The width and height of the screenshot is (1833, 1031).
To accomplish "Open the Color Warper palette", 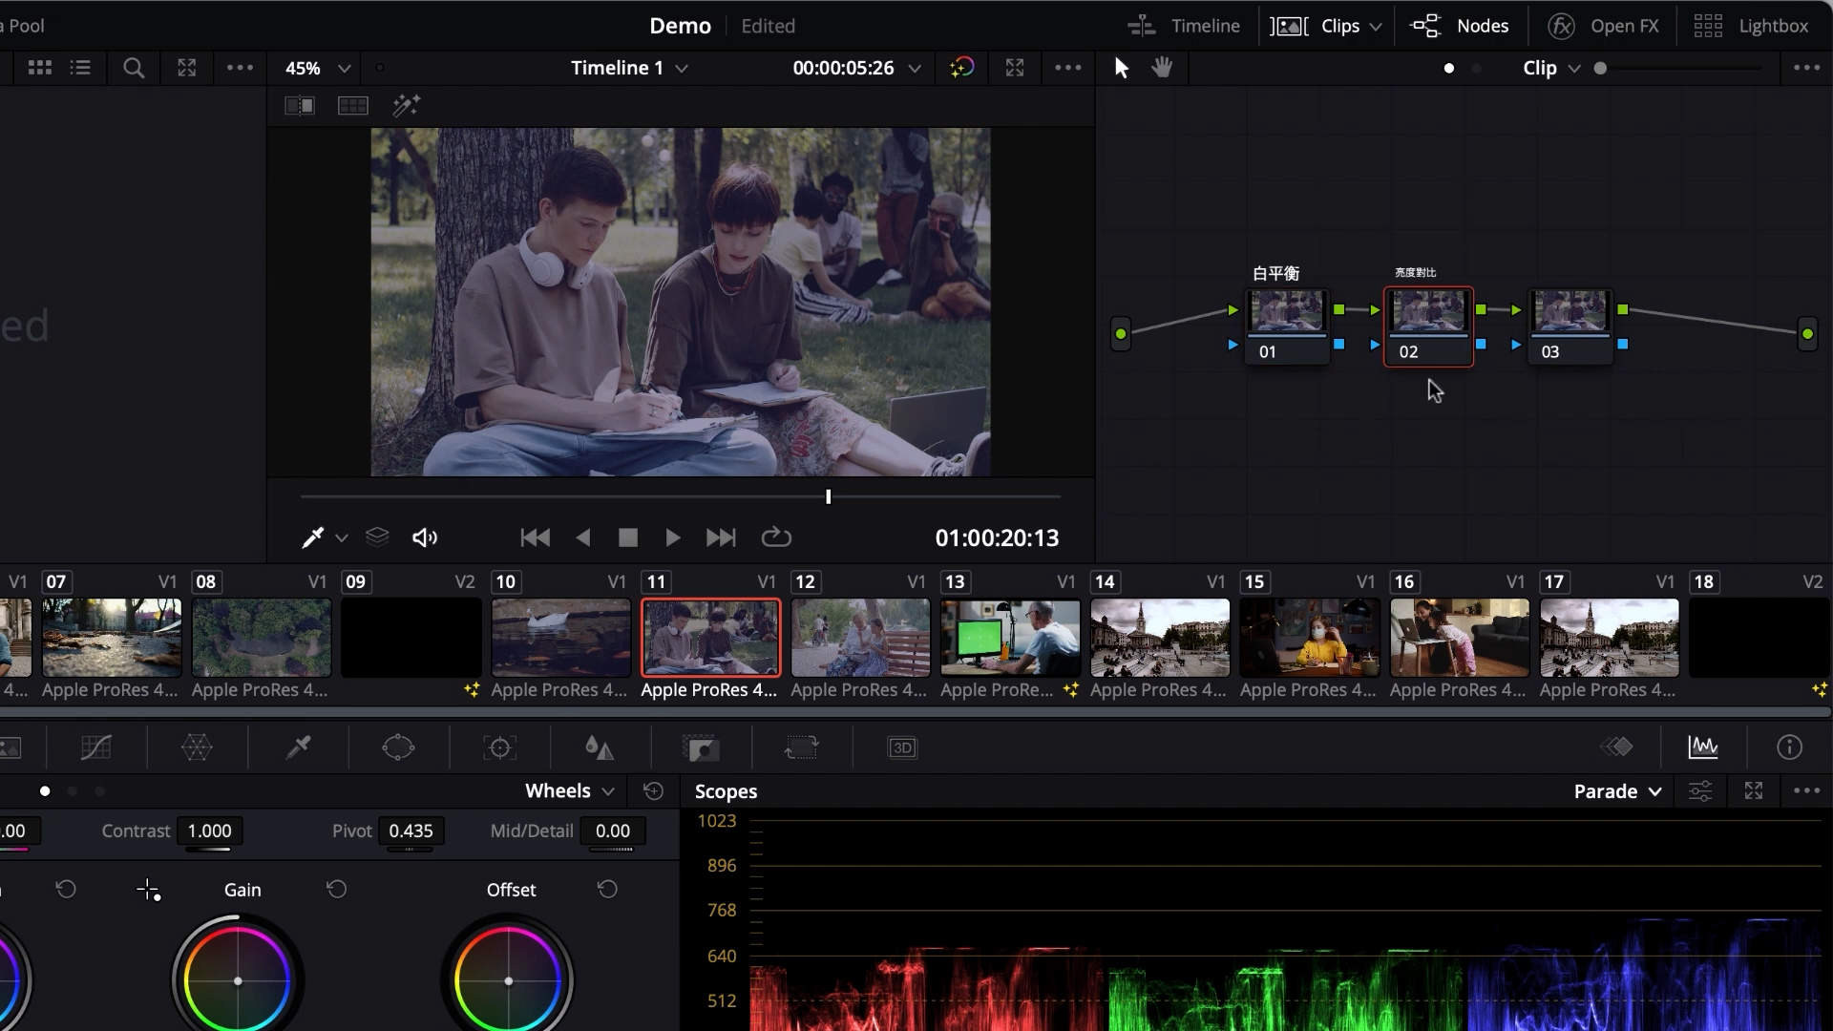I will (198, 747).
